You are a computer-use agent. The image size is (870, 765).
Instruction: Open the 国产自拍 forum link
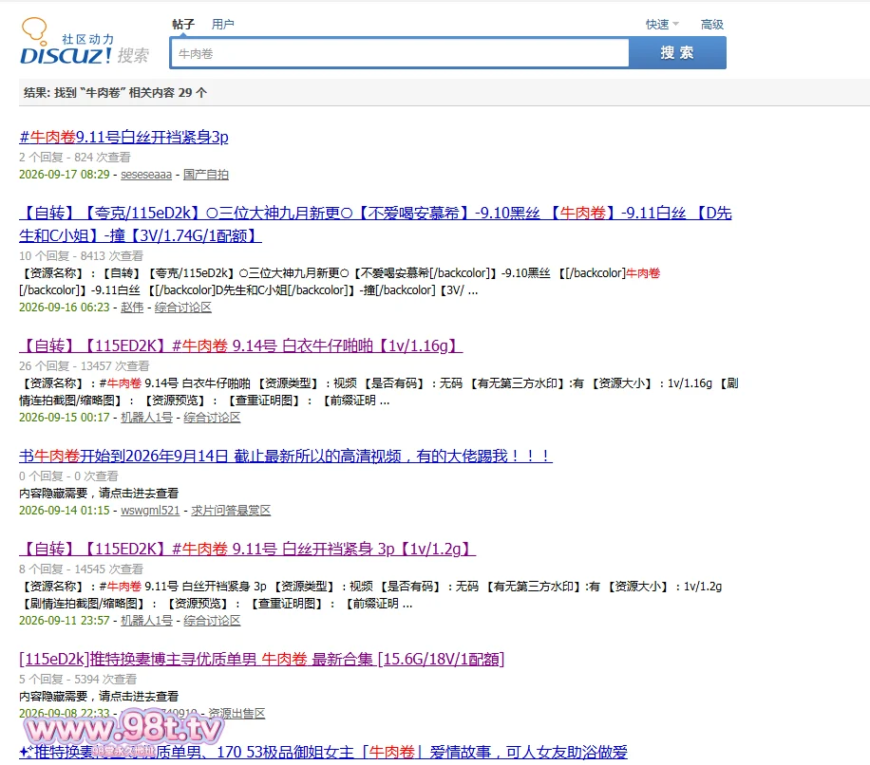(x=206, y=175)
